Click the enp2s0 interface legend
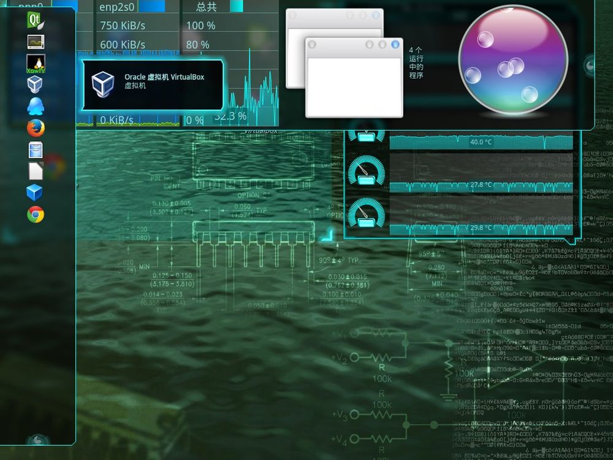Screen dimensions: 613x460 (116, 7)
